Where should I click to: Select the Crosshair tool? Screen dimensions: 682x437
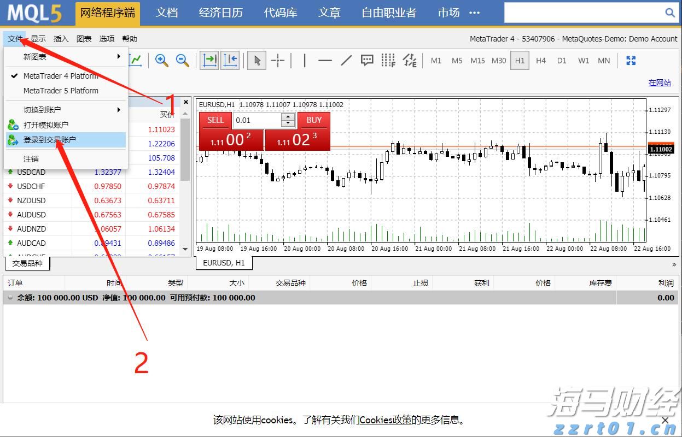pos(278,60)
